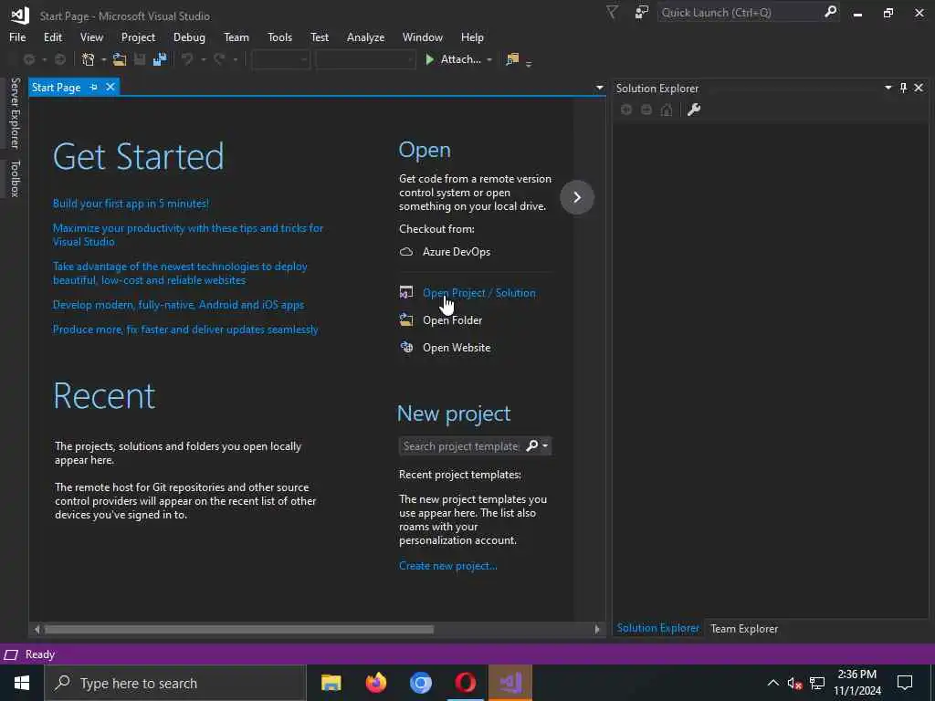Click the Open Project / Solution icon
This screenshot has height=701, width=935.
(406, 293)
